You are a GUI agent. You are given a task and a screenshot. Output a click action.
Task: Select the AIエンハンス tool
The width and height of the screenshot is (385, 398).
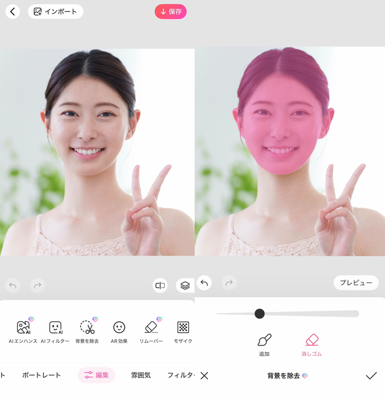click(23, 331)
